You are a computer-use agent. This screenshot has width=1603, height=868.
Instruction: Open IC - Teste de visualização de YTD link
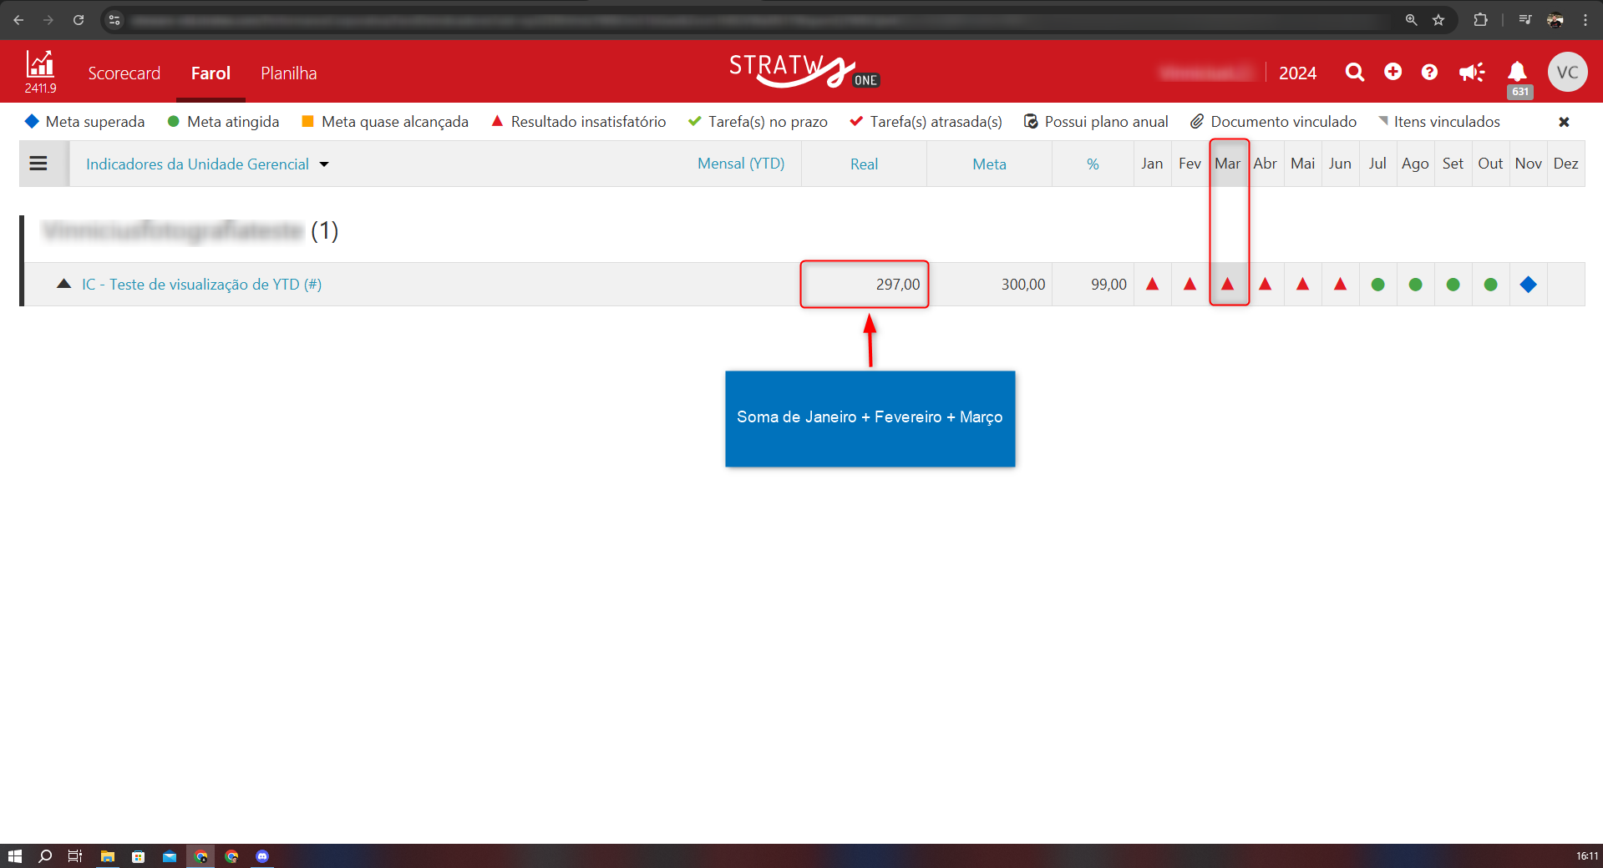pyautogui.click(x=201, y=285)
